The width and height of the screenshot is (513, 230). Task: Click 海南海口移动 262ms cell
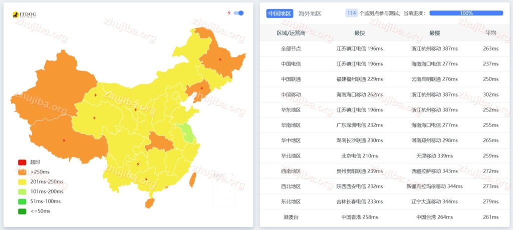[x=360, y=94]
